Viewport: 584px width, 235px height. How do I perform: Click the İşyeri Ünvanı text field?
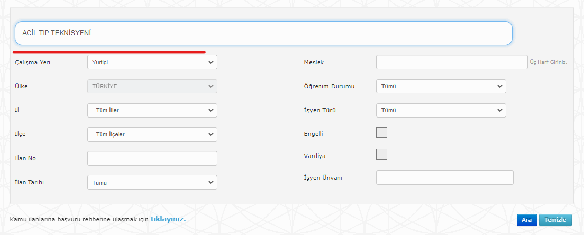[x=445, y=178]
